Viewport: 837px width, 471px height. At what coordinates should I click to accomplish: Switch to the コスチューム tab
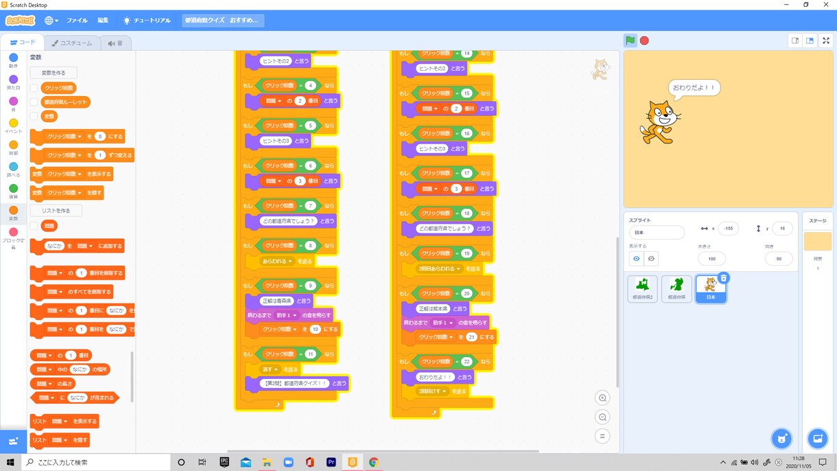pos(72,43)
